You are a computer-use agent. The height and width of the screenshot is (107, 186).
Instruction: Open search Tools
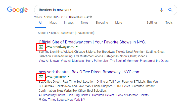(169, 23)
